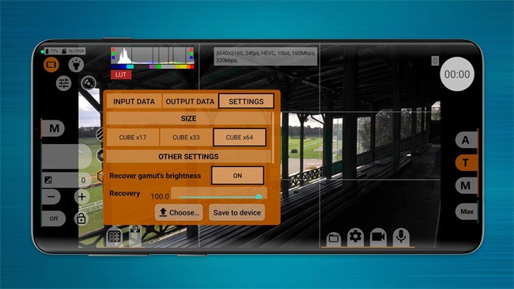Choose CUBE x33 size
This screenshot has height=289, width=514.
[186, 137]
